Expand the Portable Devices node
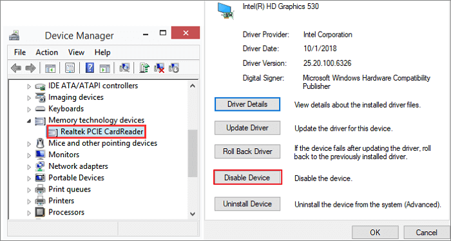This screenshot has height=241, width=451. point(29,178)
